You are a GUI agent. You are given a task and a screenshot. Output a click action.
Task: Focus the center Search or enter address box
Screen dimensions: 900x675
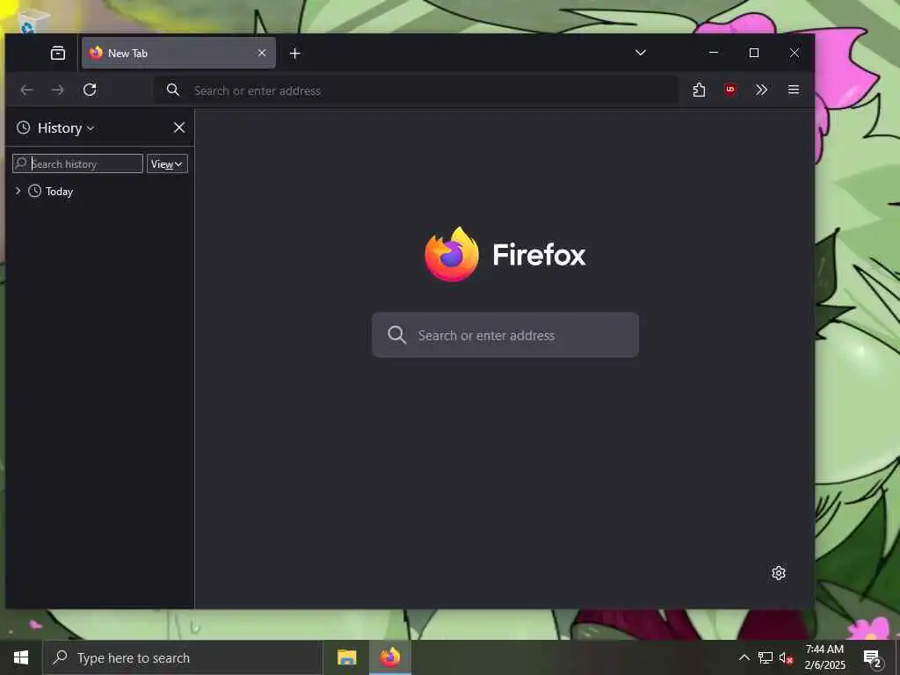505,335
